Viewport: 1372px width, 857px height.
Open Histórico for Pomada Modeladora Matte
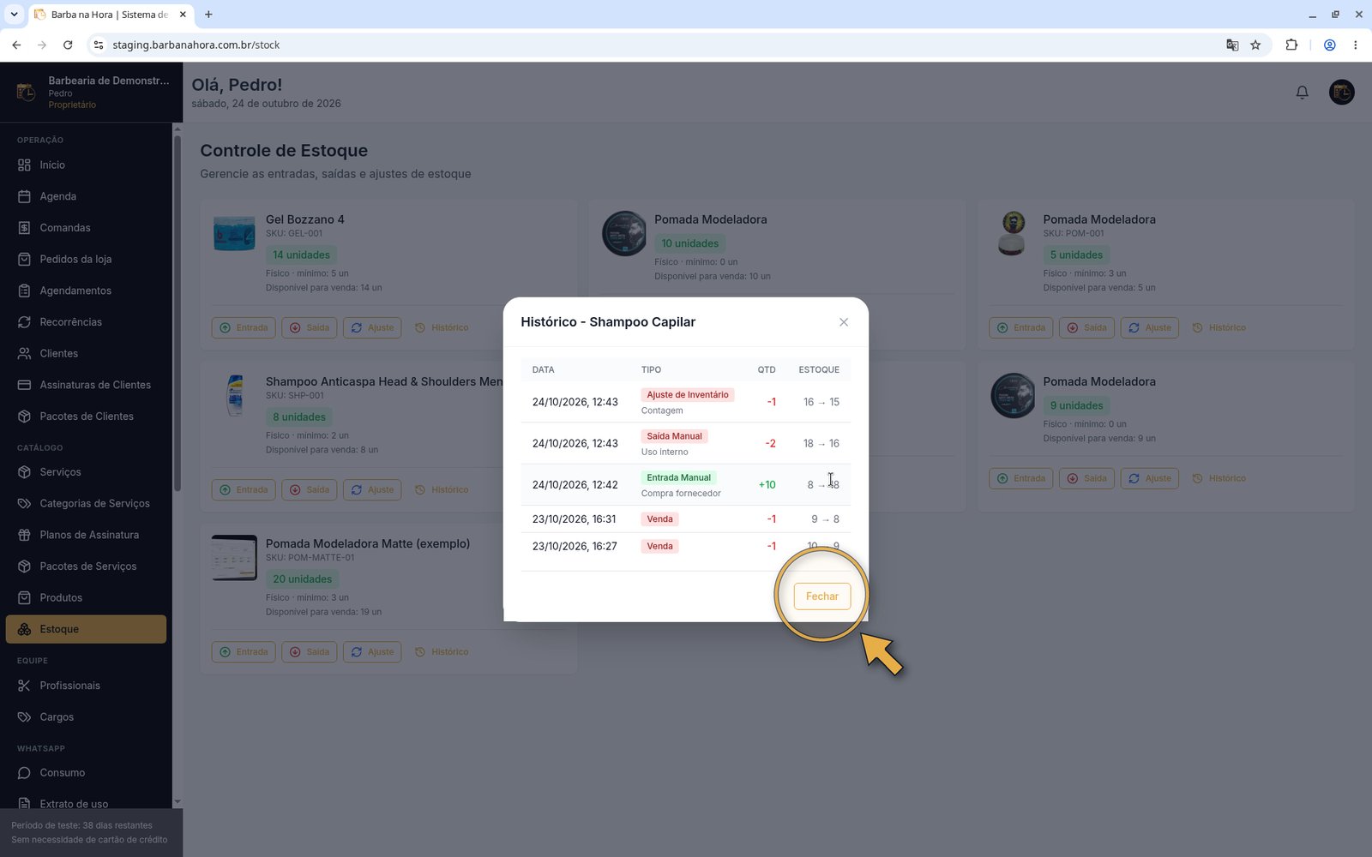(x=442, y=651)
